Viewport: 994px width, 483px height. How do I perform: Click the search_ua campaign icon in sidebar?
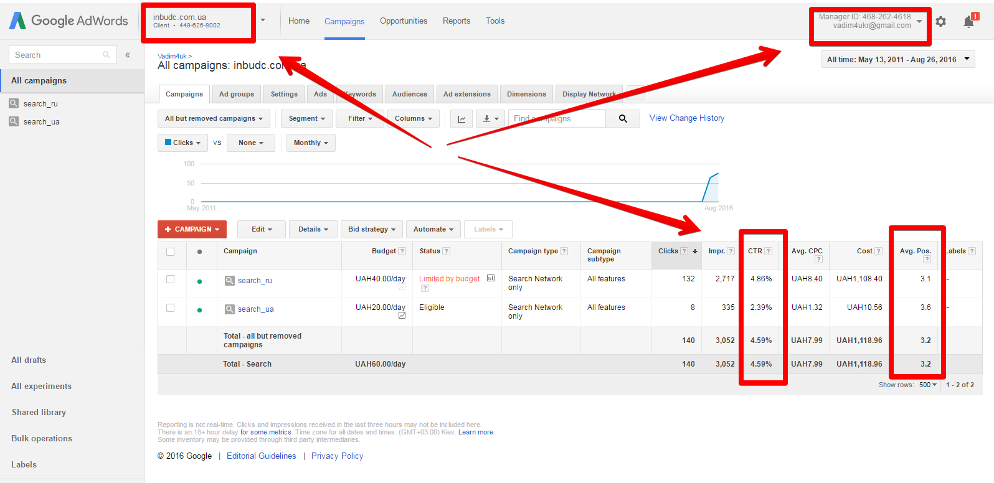click(14, 121)
